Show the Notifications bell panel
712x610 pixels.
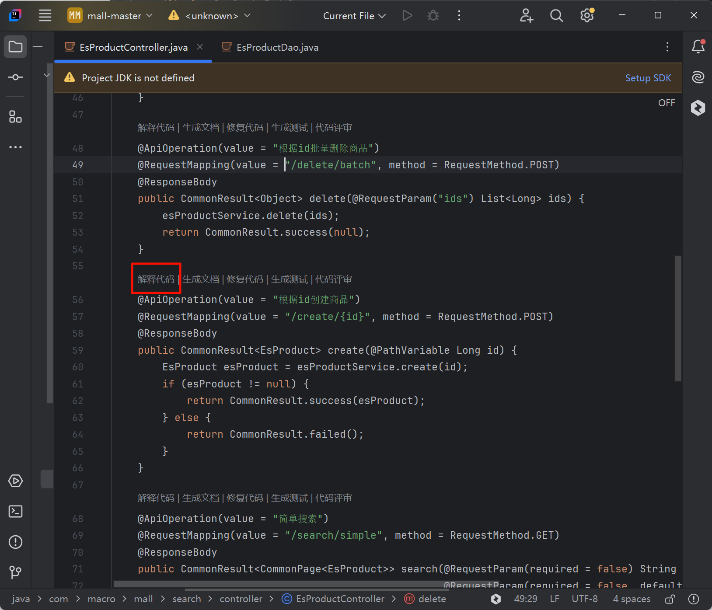point(698,46)
